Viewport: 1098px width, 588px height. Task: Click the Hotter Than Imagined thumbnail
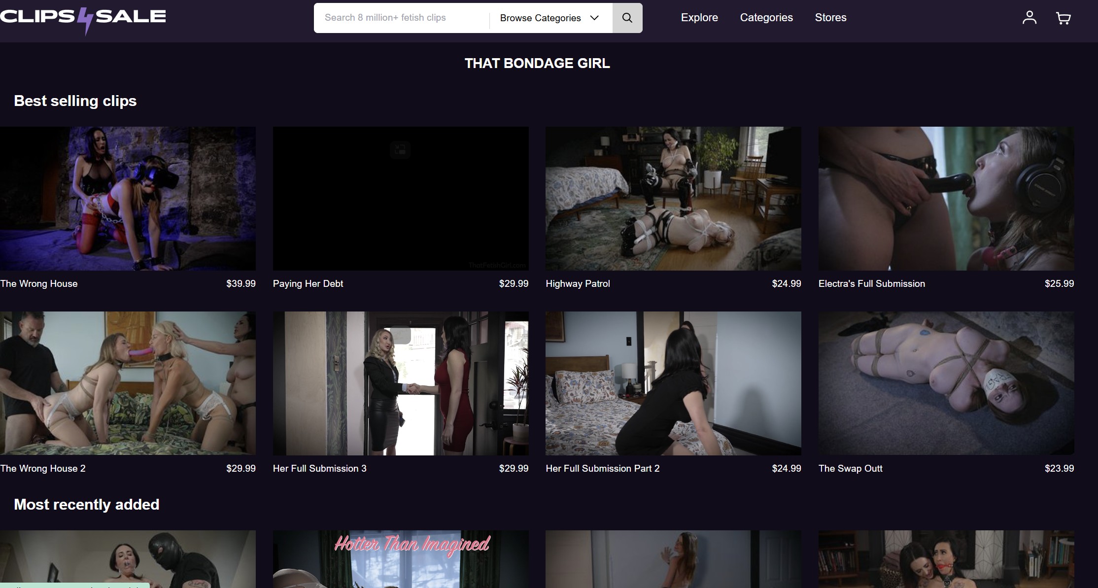(400, 559)
